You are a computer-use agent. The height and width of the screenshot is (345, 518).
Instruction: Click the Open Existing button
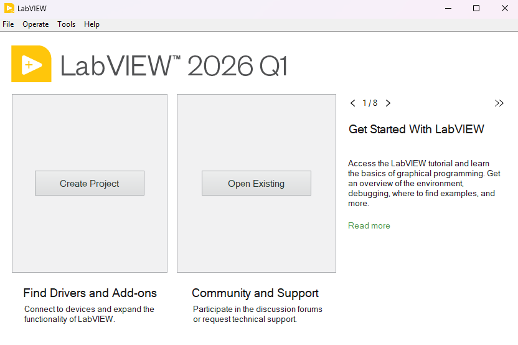pos(257,183)
